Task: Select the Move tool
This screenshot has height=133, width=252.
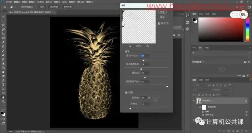Action: click(x=3, y=17)
